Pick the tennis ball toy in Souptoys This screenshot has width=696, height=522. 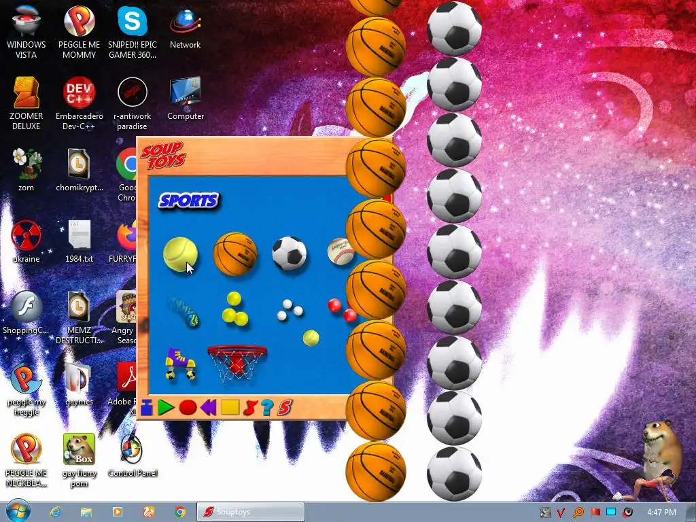tap(179, 254)
